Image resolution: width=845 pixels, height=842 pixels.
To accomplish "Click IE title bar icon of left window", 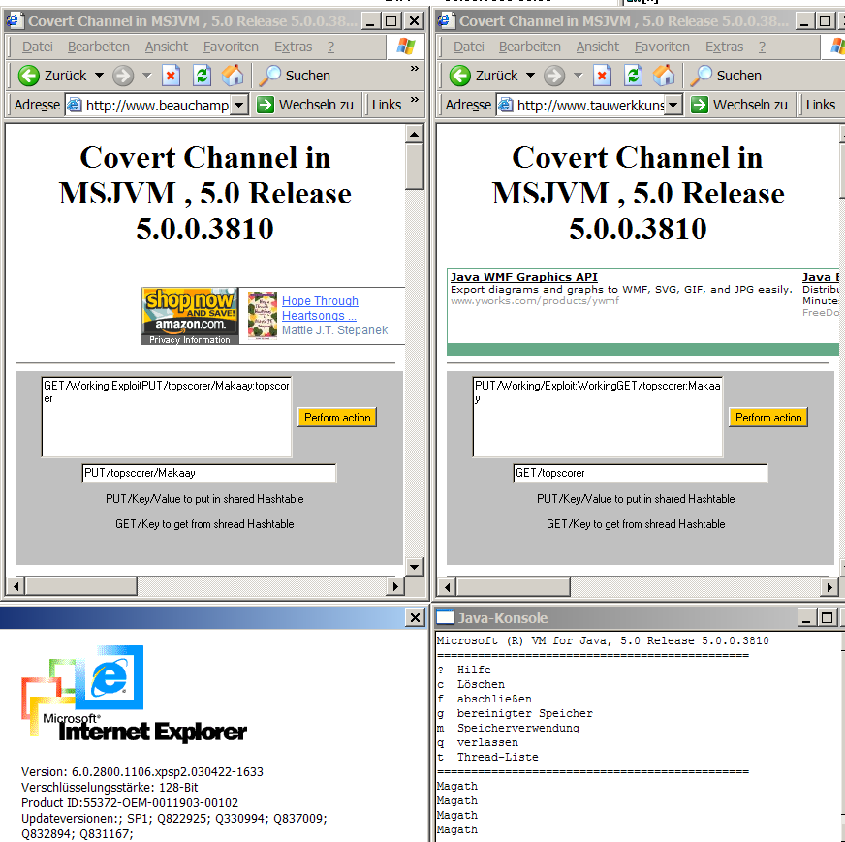I will point(14,21).
